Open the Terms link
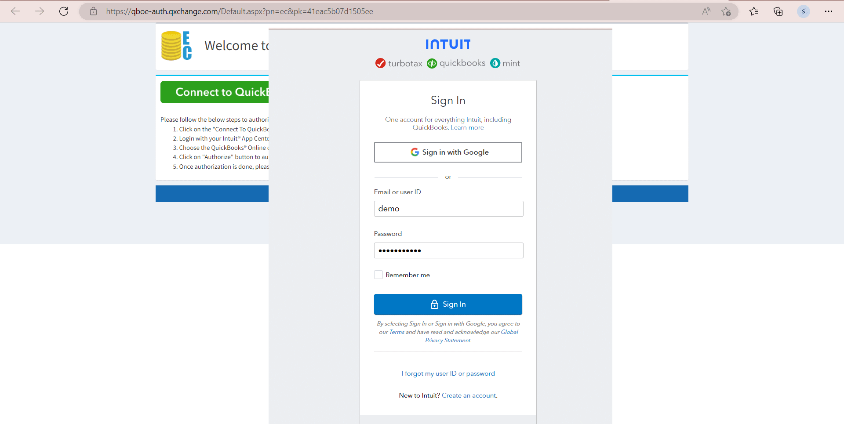Screen dimensions: 844x424 (397, 332)
